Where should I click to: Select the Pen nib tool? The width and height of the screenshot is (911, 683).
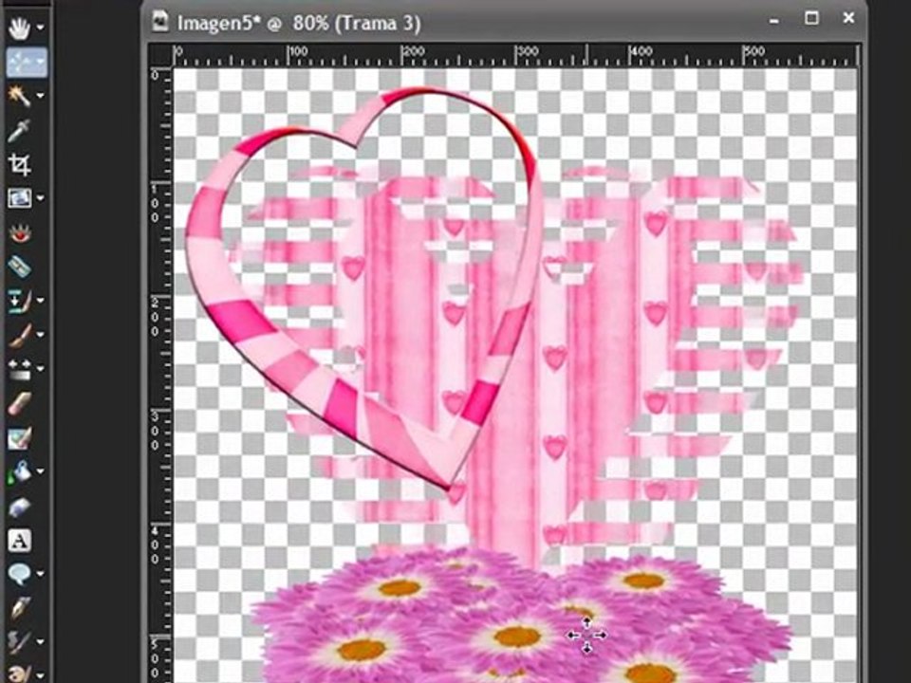tap(19, 608)
